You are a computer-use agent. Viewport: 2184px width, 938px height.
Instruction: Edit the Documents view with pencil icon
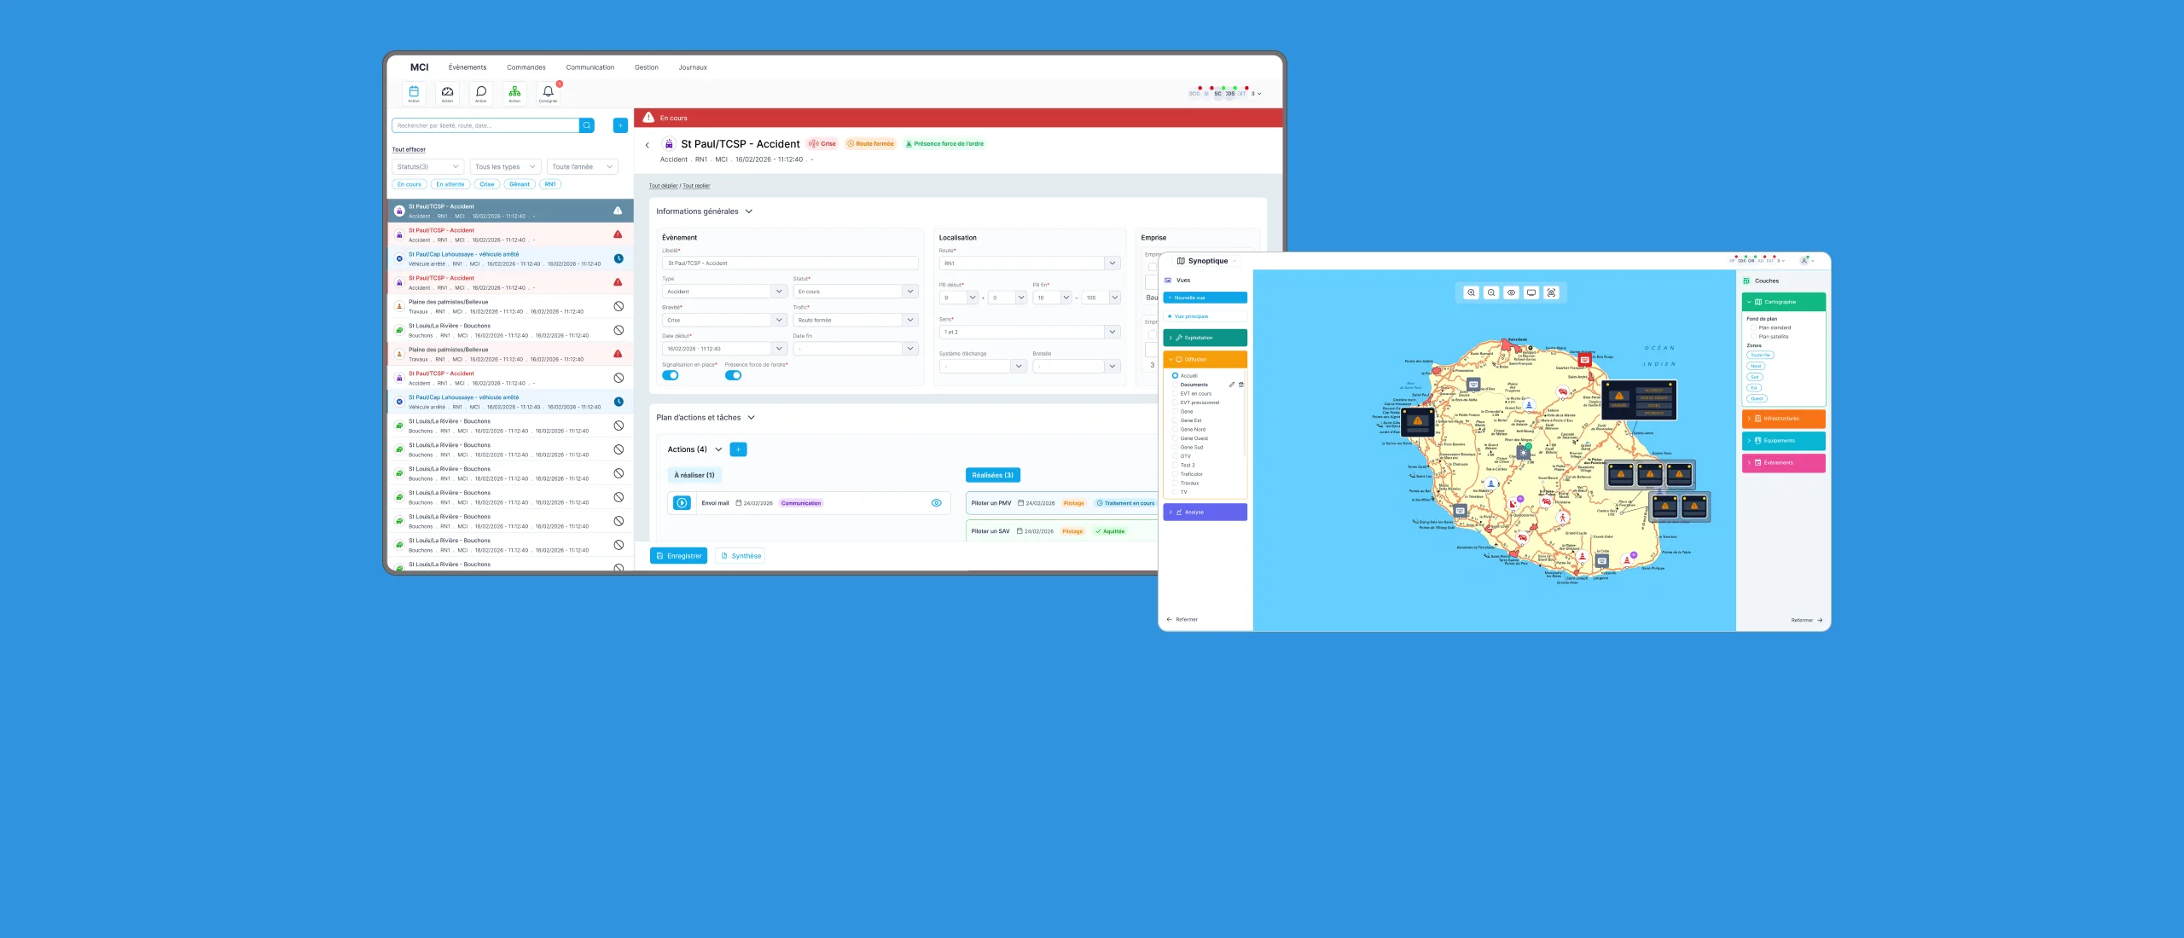pos(1232,385)
